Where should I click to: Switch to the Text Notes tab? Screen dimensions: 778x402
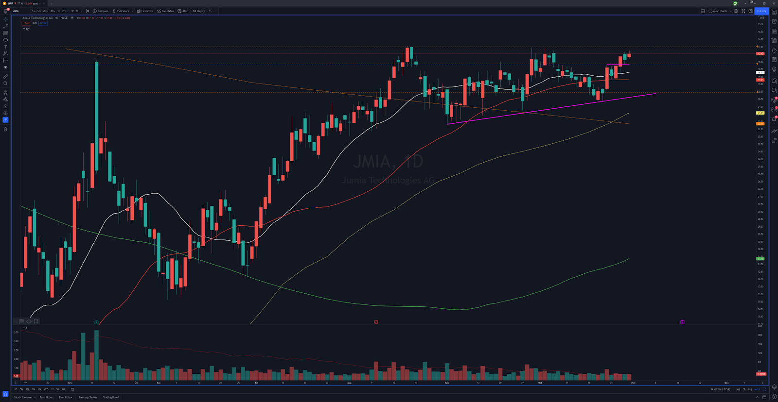click(x=46, y=397)
